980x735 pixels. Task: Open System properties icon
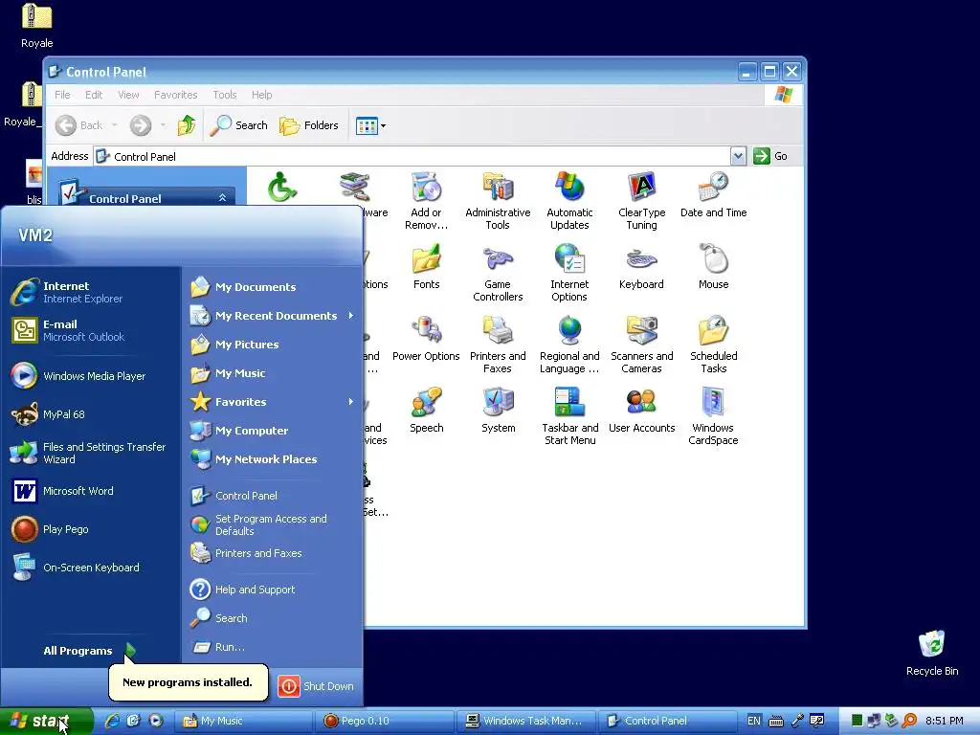pos(498,410)
